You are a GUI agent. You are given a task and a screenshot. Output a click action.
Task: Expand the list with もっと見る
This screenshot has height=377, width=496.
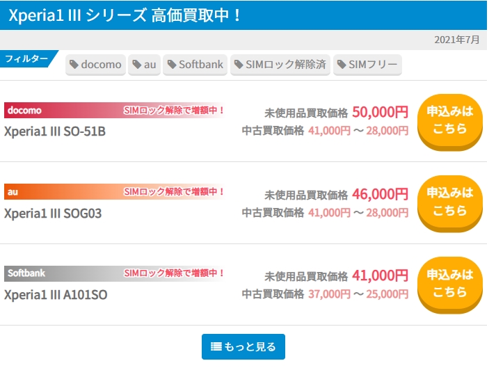click(x=243, y=347)
